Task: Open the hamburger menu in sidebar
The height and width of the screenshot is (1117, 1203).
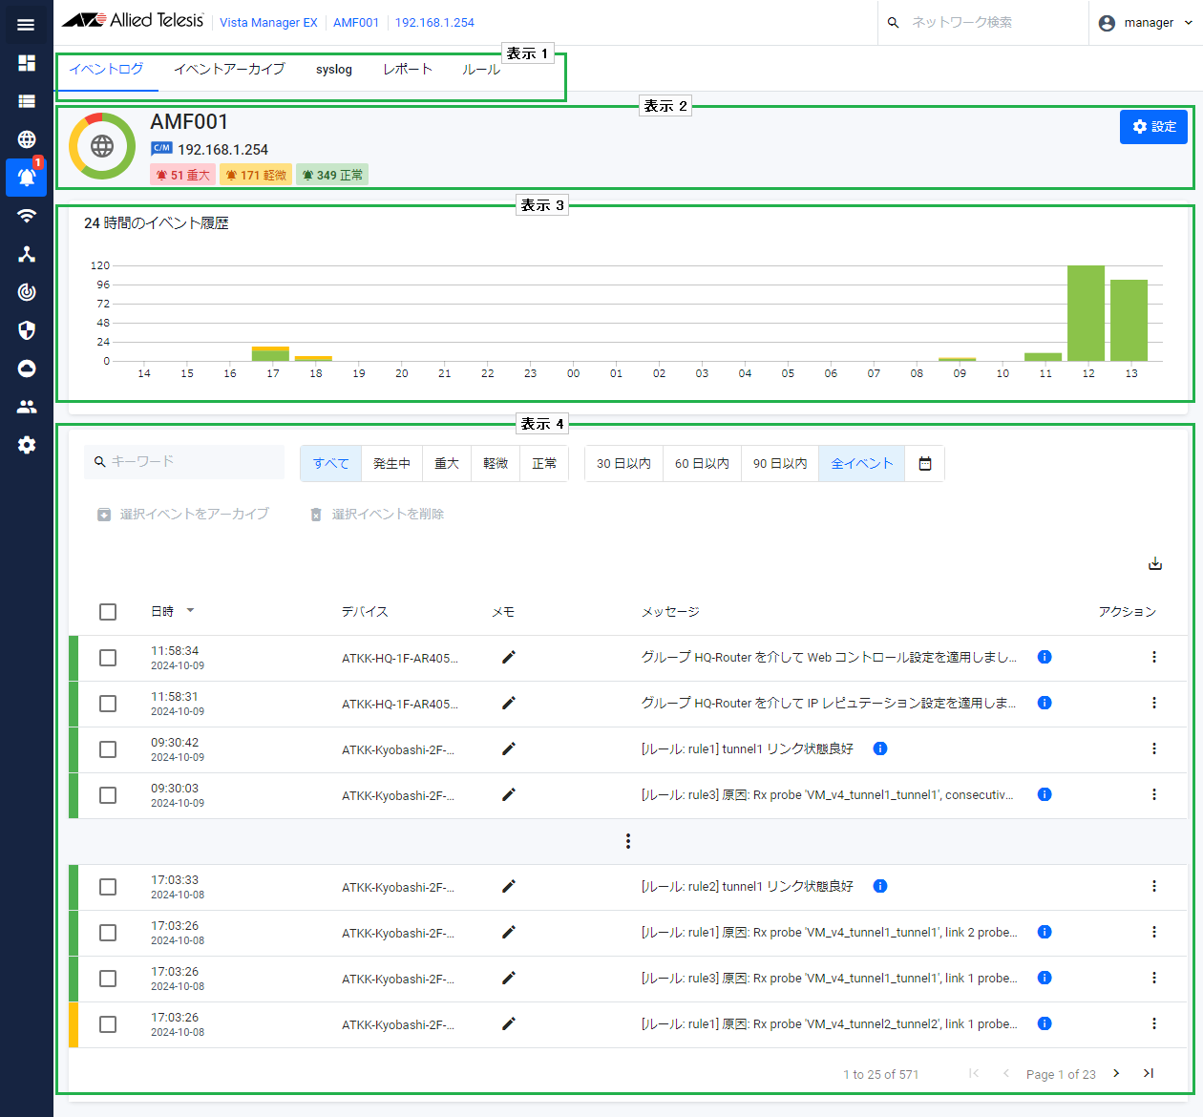Action: (26, 25)
